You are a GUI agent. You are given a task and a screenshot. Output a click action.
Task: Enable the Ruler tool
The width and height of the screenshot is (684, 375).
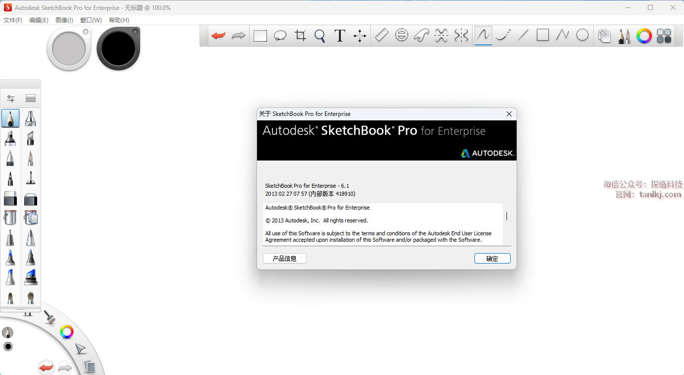(381, 36)
